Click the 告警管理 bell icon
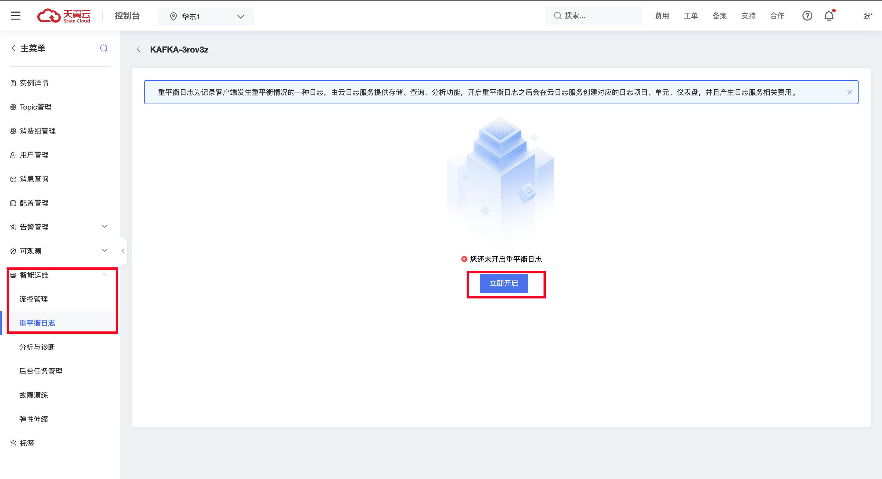The height and width of the screenshot is (479, 882). (13, 227)
